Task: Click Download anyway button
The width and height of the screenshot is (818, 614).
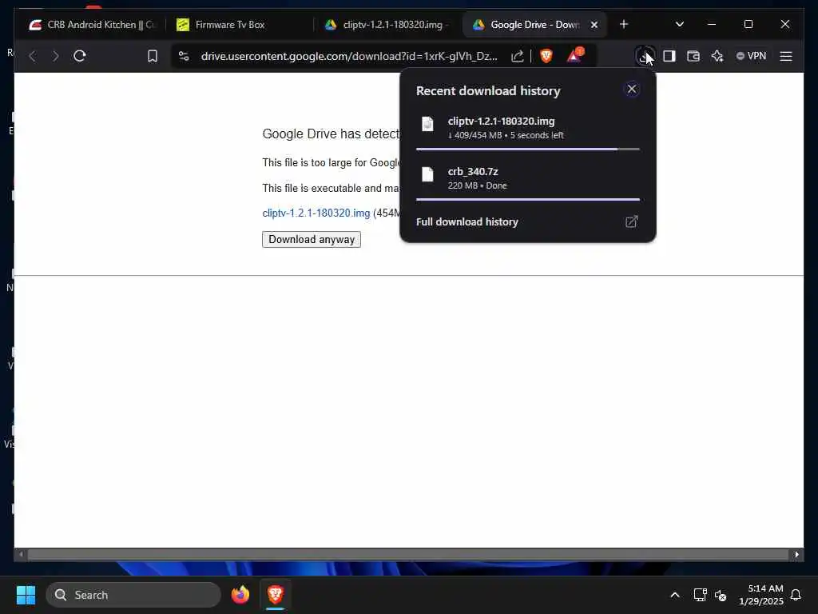Action: tap(312, 239)
